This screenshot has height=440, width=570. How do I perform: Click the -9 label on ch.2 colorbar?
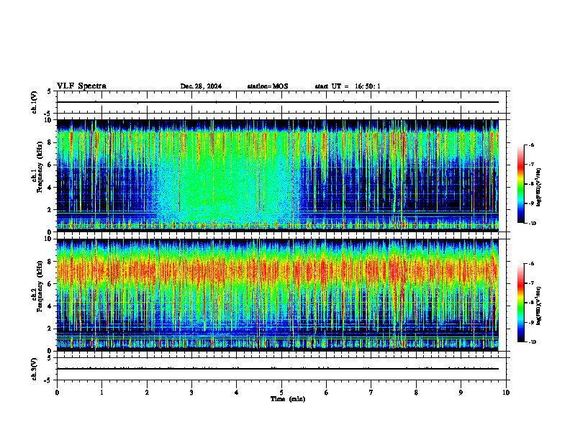(531, 322)
